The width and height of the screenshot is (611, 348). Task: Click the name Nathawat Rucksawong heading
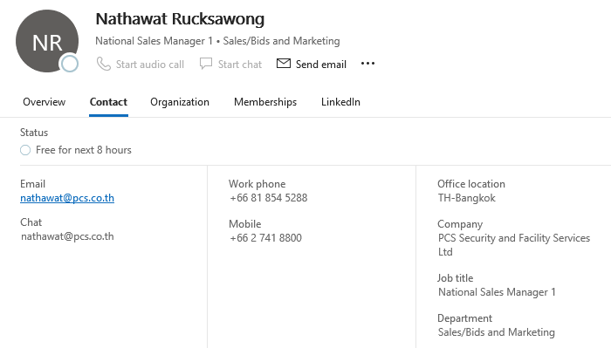point(180,18)
